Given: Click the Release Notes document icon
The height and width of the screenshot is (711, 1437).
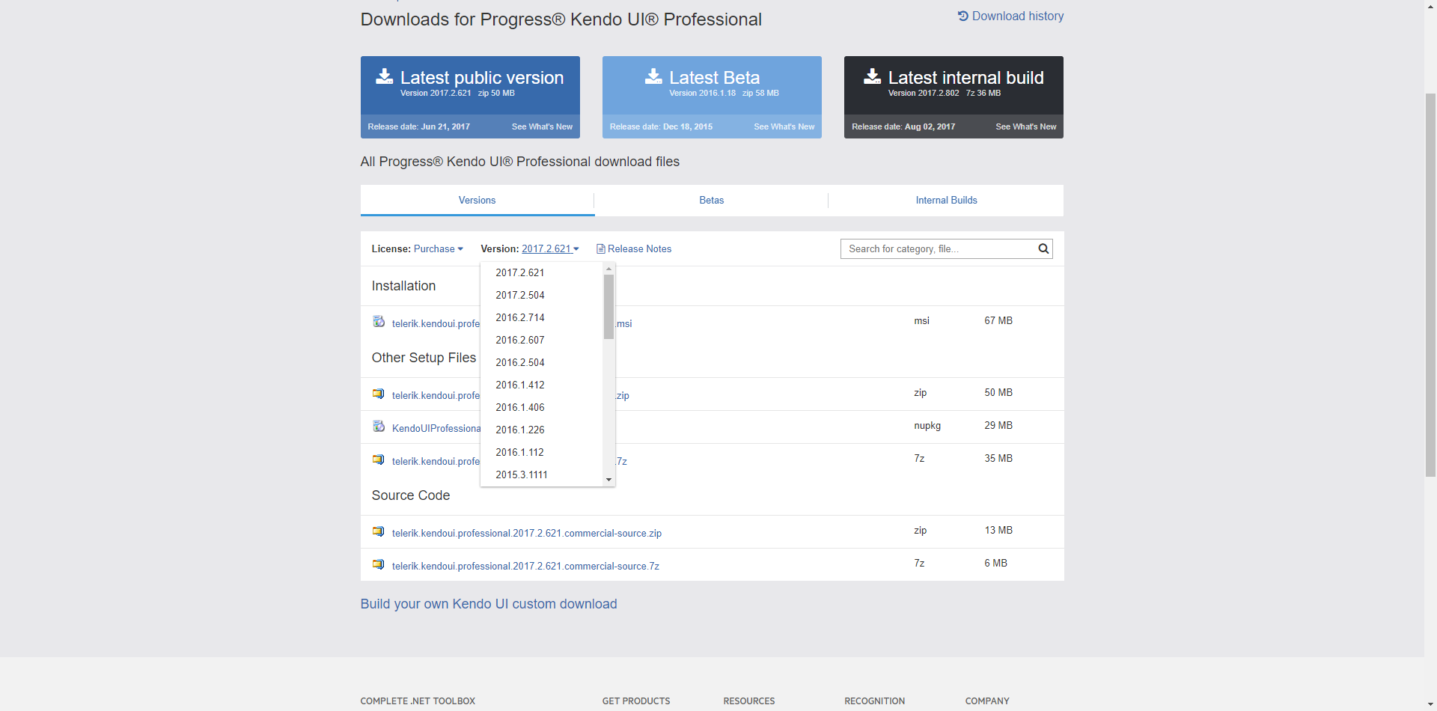Looking at the screenshot, I should point(600,248).
